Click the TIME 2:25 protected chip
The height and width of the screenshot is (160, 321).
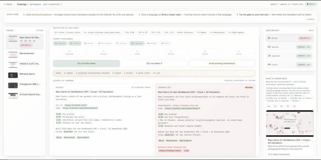(x=168, y=32)
